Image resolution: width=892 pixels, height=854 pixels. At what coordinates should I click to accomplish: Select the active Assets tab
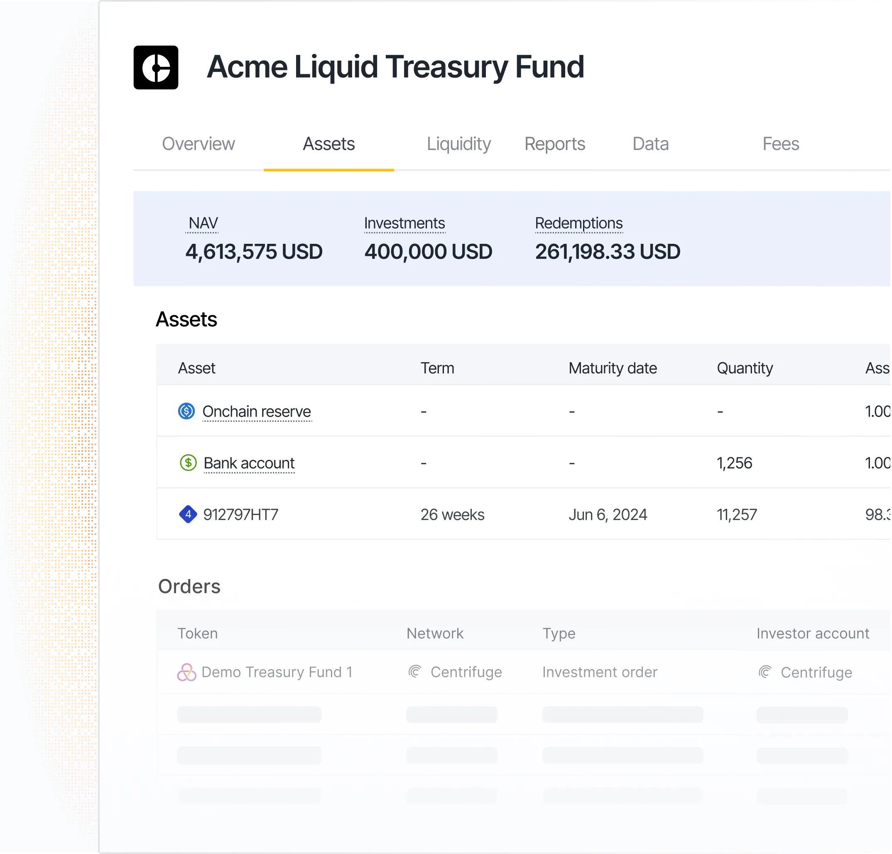coord(329,144)
